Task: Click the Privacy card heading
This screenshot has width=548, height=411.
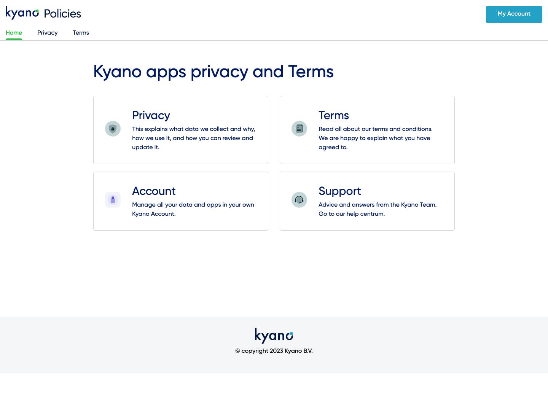Action: tap(151, 116)
